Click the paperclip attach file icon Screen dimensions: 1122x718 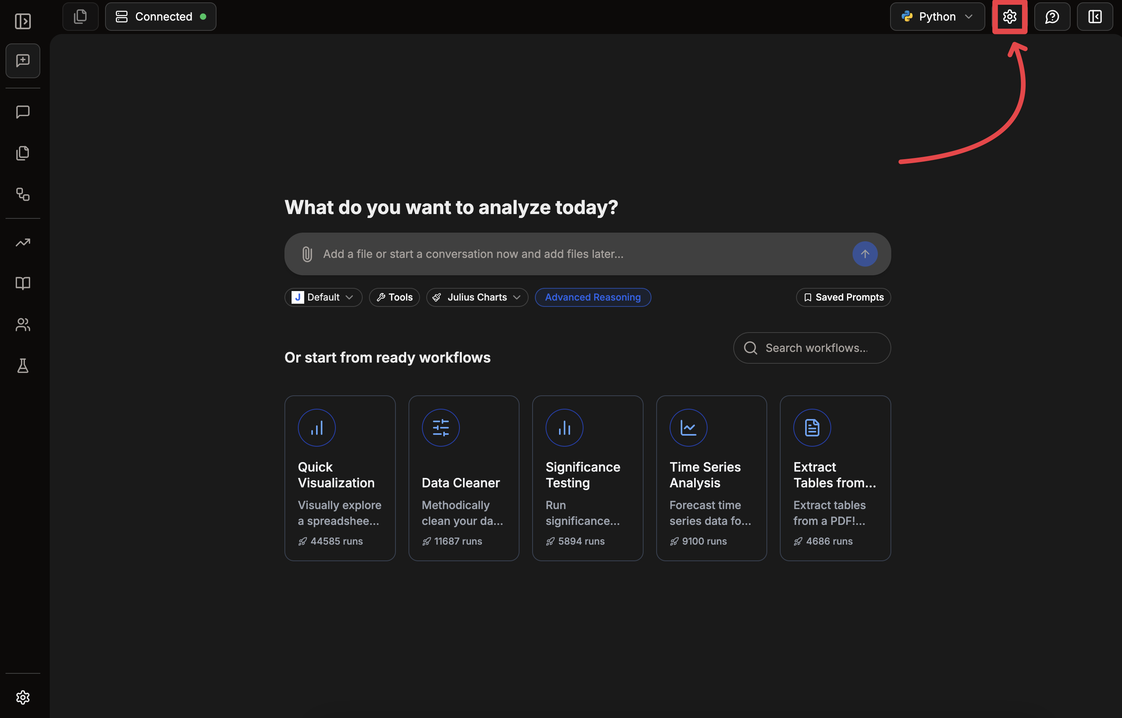[307, 254]
